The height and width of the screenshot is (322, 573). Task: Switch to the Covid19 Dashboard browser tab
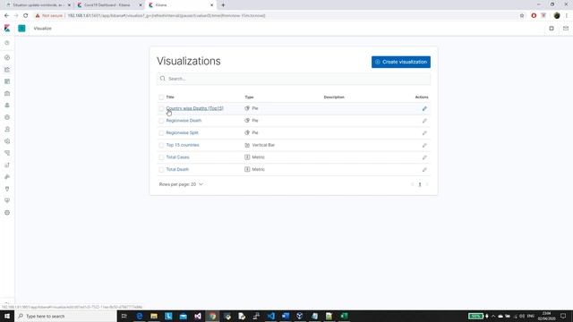pyautogui.click(x=108, y=5)
